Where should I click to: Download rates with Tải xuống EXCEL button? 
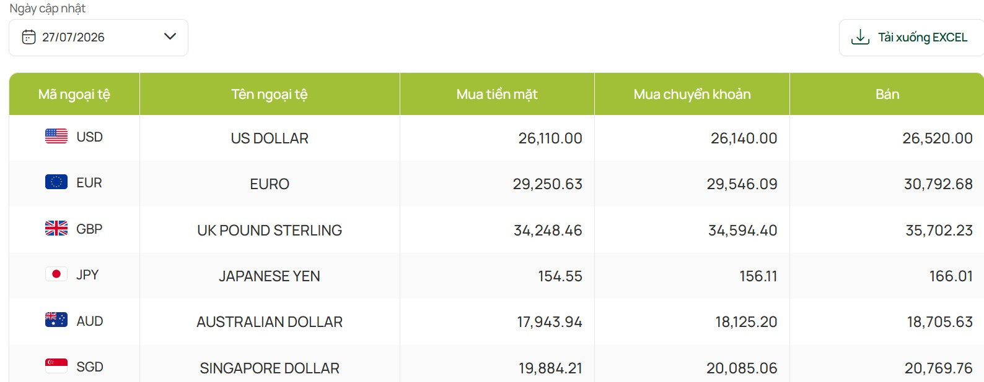coord(912,38)
